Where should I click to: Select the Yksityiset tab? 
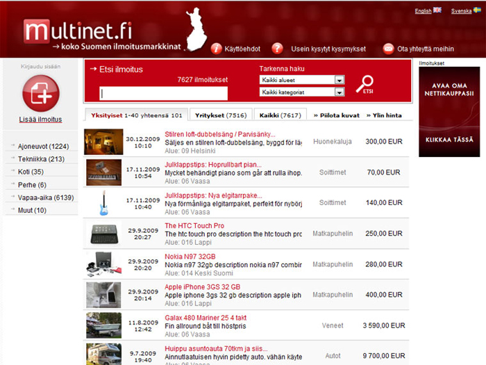[x=136, y=115]
